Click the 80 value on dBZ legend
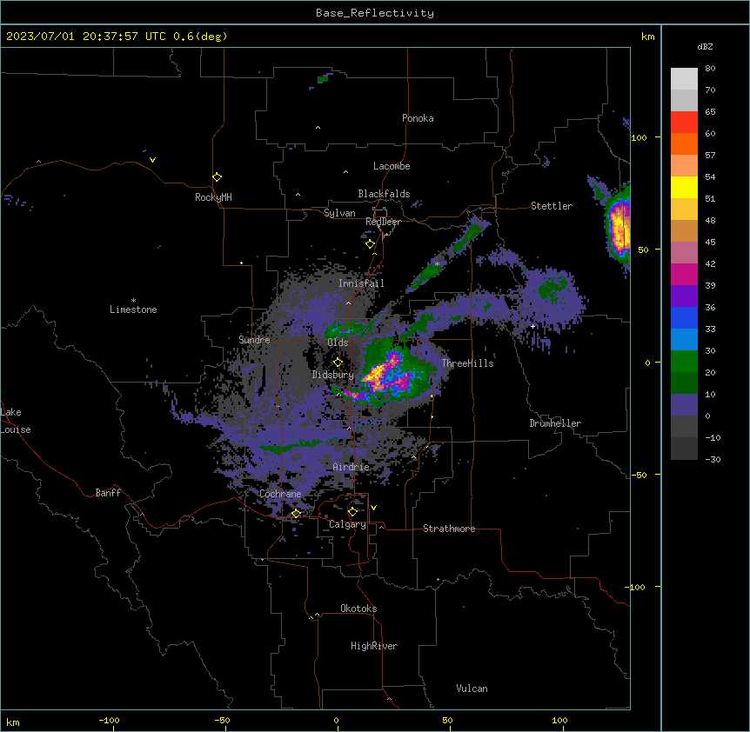 point(710,69)
